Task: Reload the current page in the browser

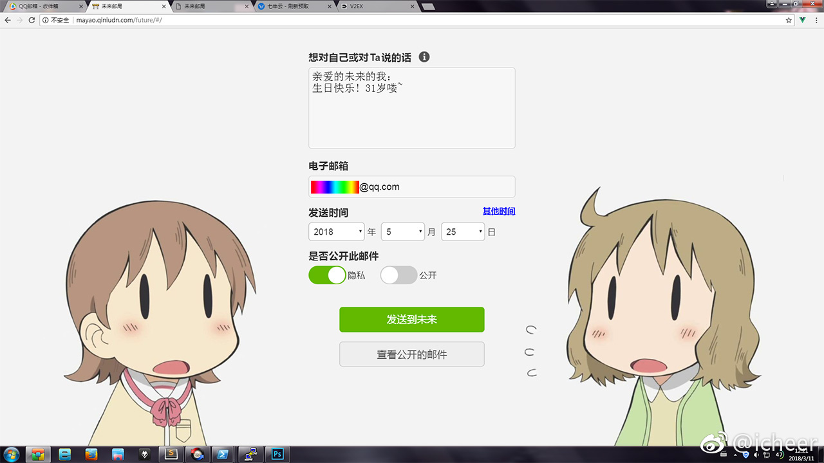Action: coord(31,20)
